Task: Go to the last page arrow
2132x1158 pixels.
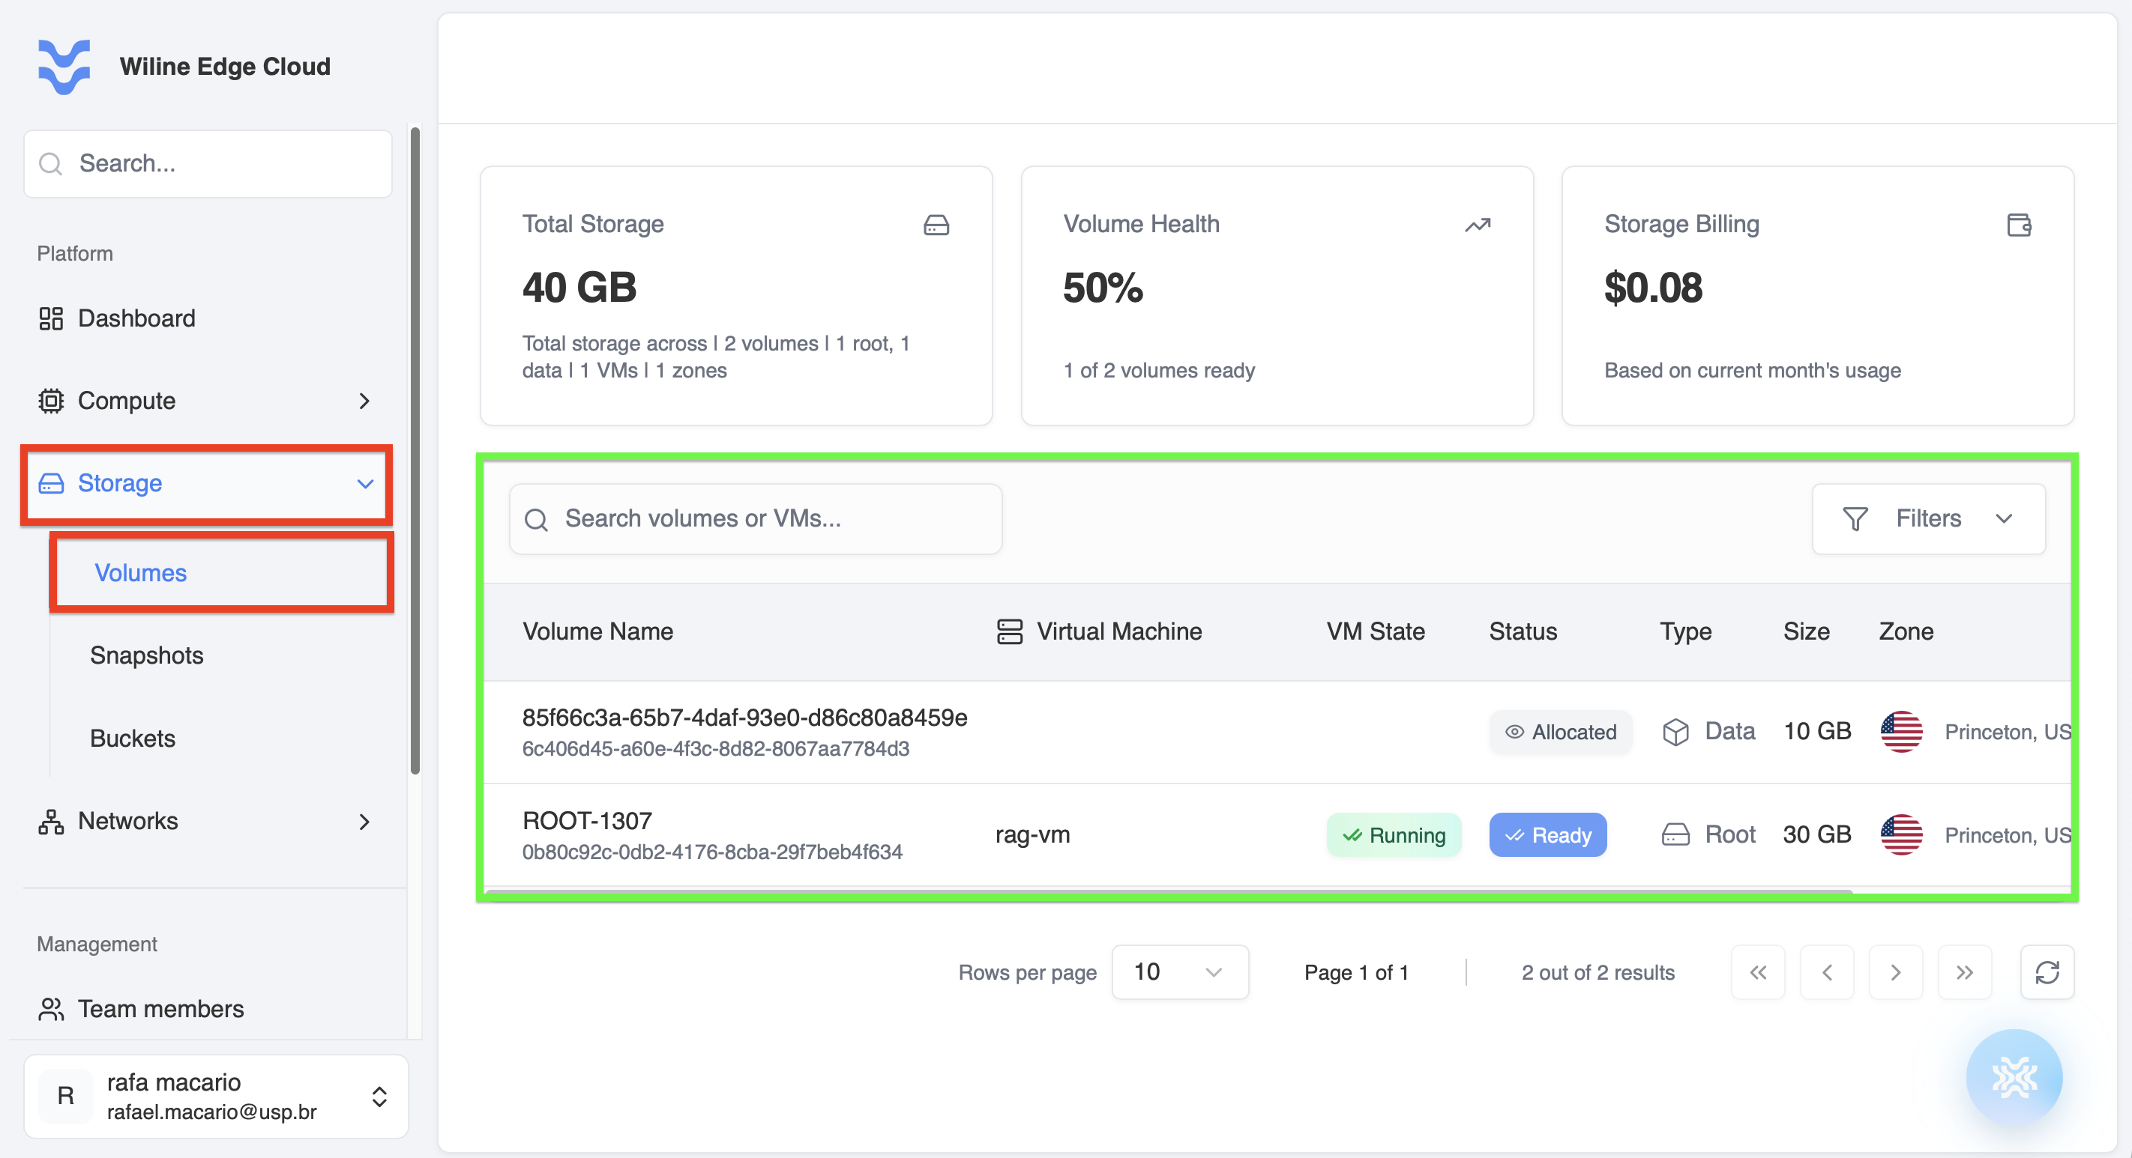Action: point(1964,972)
